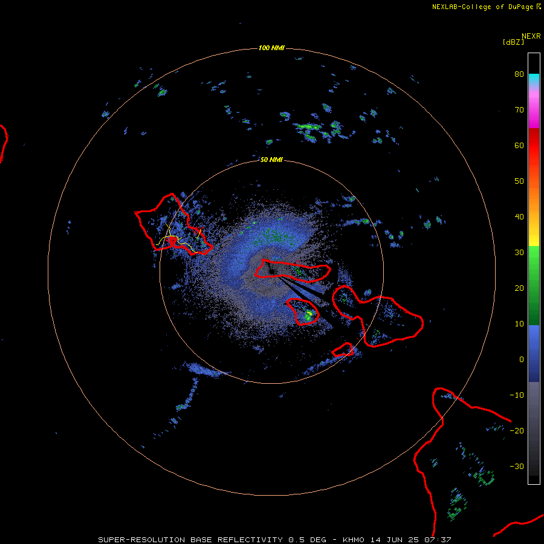Click the [dBZ] unit label

(x=513, y=42)
